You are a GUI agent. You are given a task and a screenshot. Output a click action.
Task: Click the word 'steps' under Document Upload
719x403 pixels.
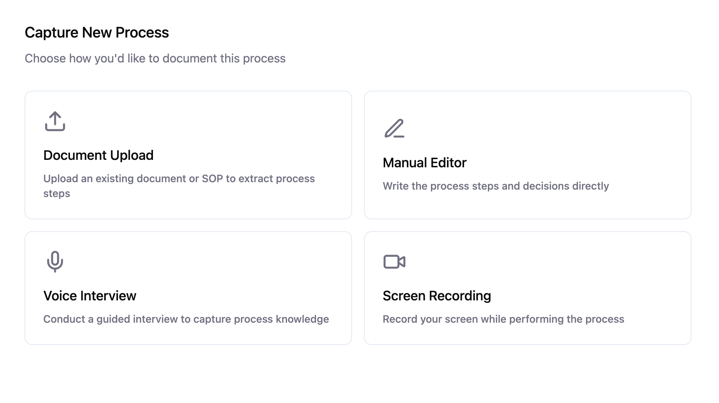pos(57,194)
